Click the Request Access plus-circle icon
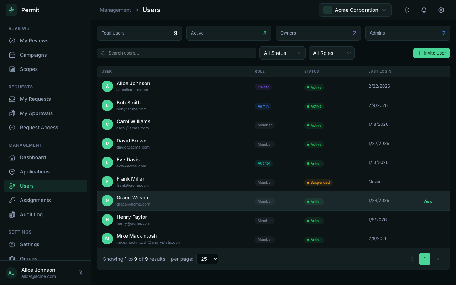Viewport: 456px width, 285px height. 12,128
